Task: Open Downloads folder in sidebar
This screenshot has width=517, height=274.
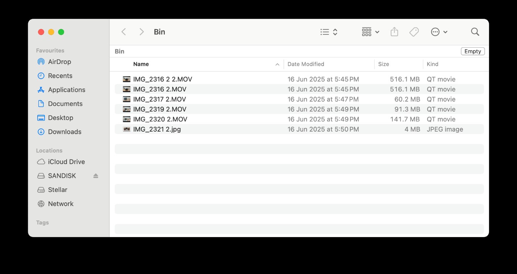Action: 64,132
